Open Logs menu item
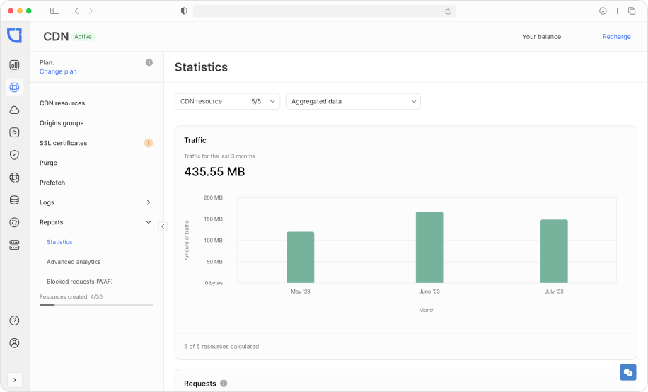 coord(47,202)
